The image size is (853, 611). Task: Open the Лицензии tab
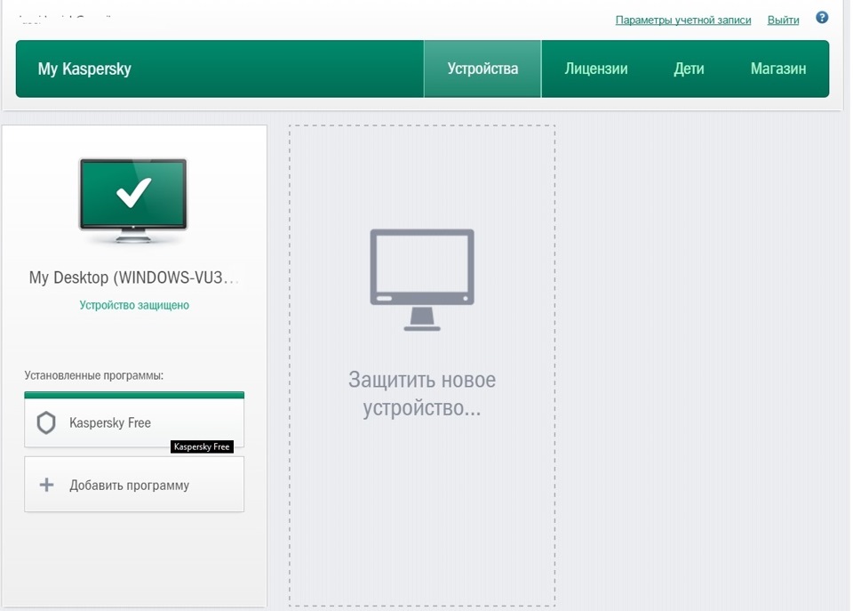coord(596,68)
